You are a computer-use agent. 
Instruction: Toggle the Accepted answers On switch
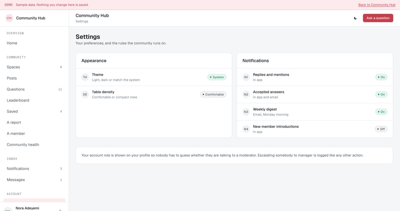(x=381, y=94)
